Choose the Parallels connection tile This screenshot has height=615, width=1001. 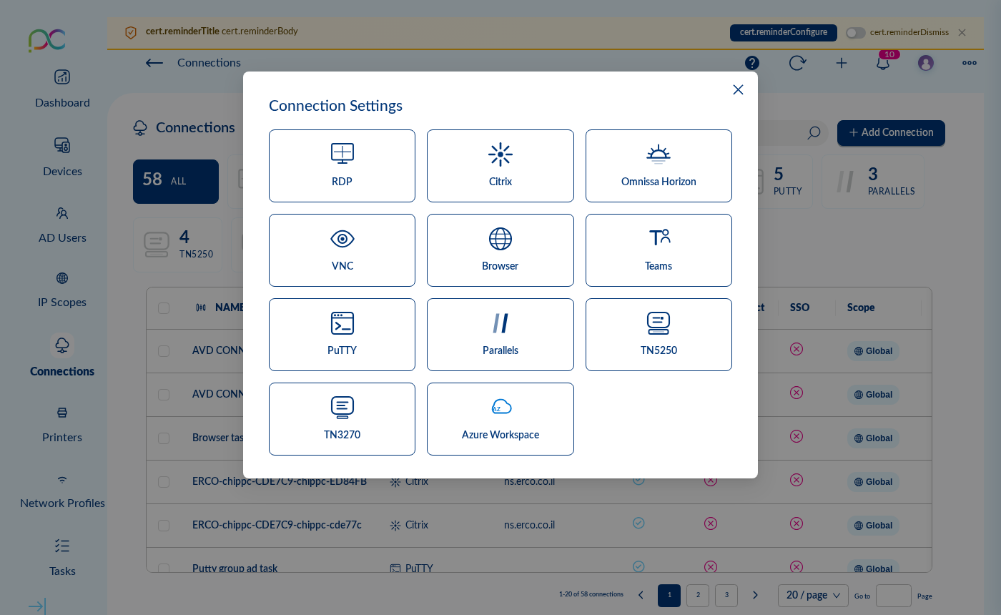[500, 335]
